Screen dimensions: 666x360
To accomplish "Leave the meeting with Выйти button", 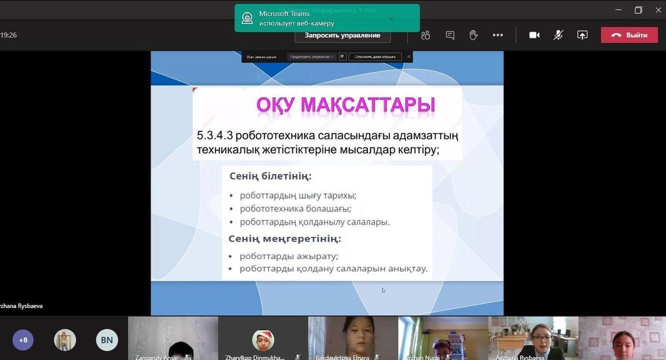I will point(629,35).
